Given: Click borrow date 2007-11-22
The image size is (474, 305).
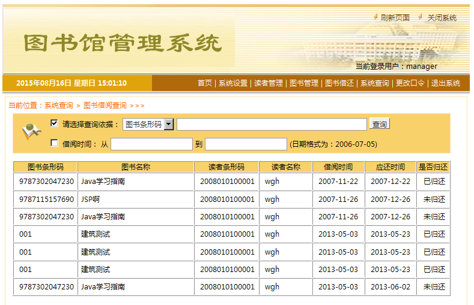Looking at the screenshot, I should click(x=338, y=182).
